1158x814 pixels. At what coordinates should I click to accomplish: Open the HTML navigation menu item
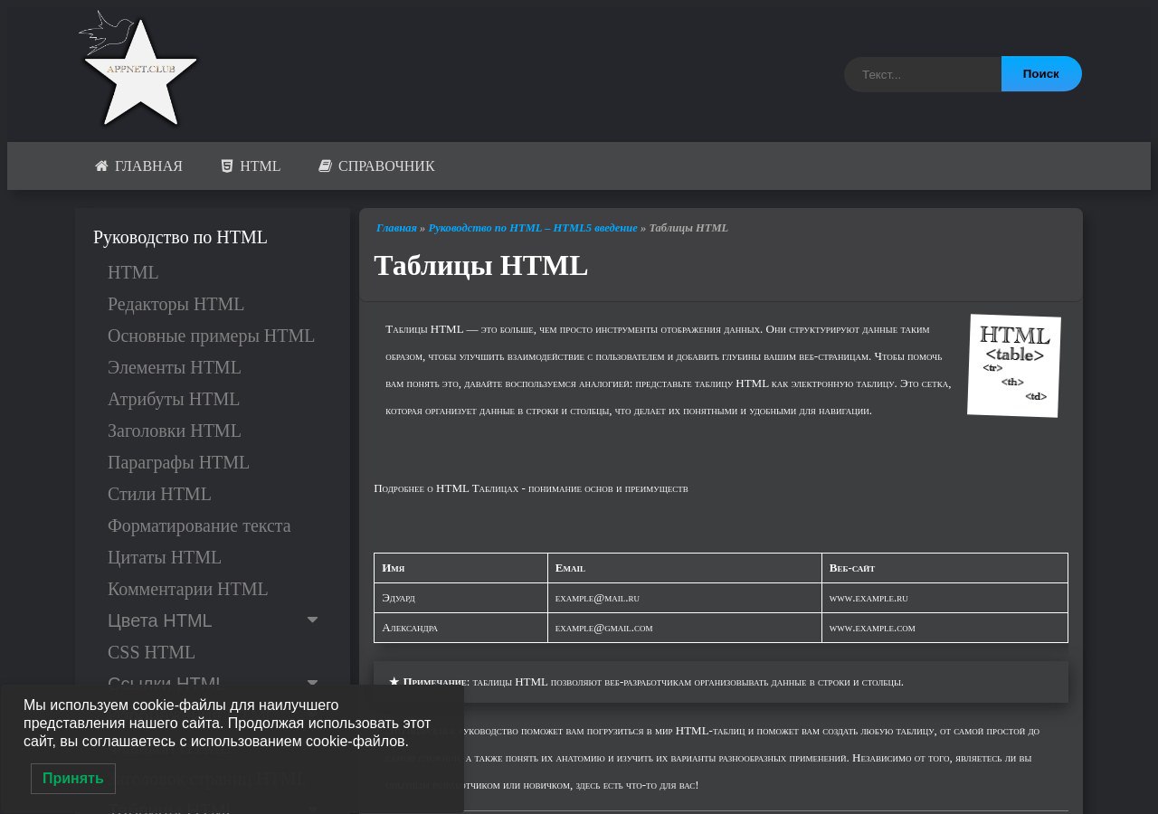click(x=260, y=166)
